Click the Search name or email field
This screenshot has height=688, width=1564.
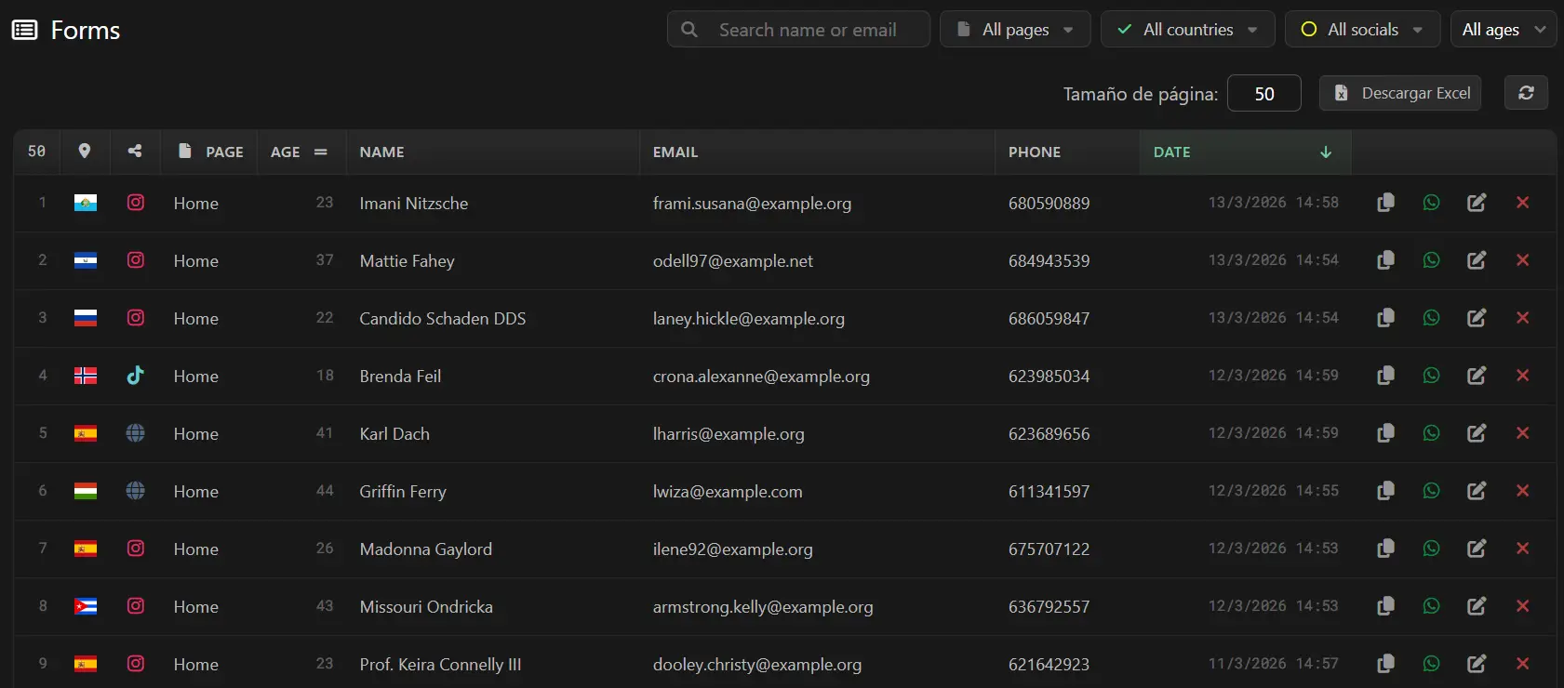pyautogui.click(x=808, y=30)
